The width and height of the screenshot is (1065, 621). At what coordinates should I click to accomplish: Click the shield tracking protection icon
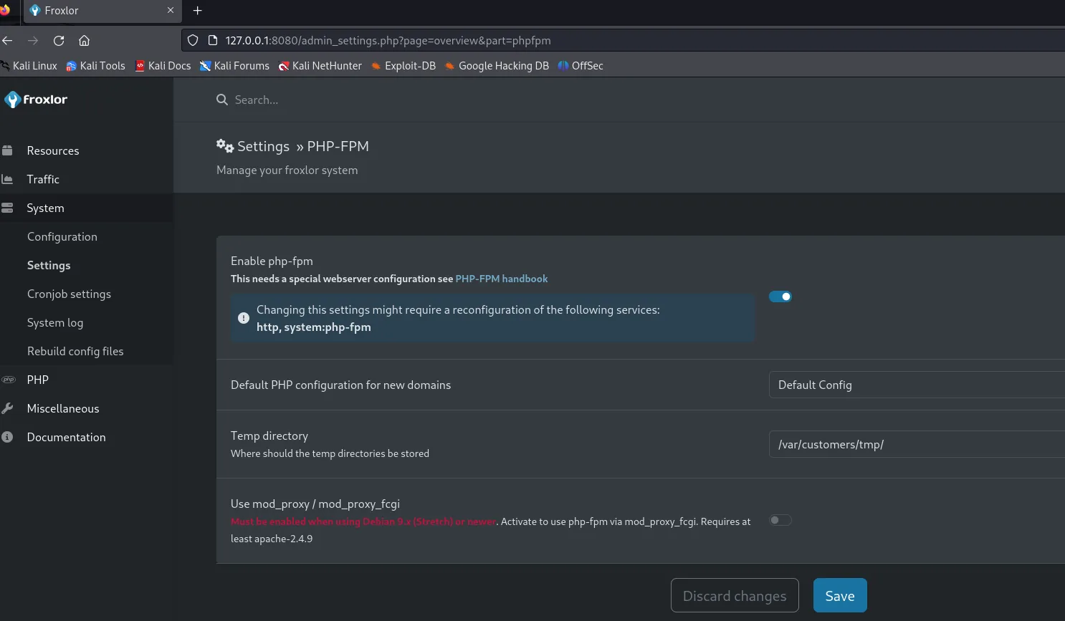click(x=193, y=41)
